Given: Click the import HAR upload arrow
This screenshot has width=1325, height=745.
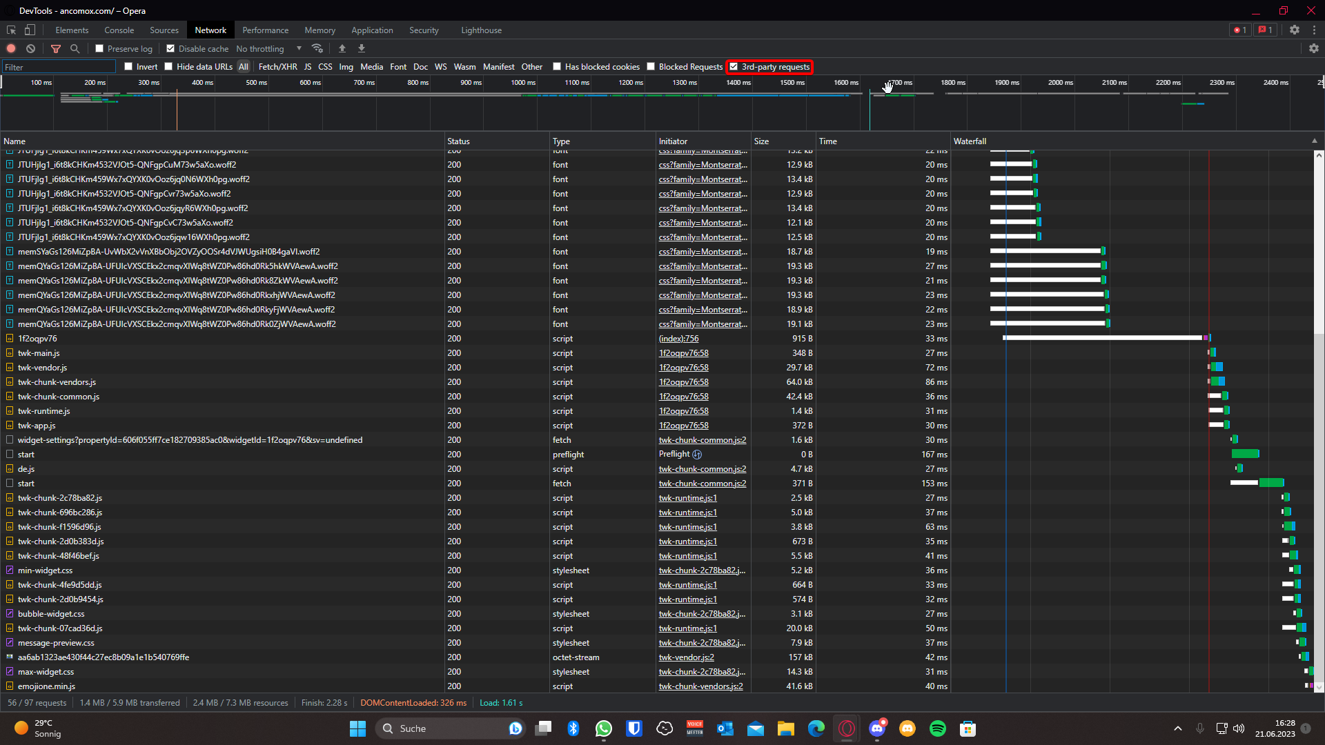Looking at the screenshot, I should tap(342, 48).
